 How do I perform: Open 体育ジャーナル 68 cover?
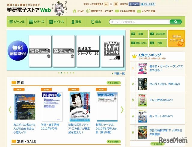112,51
